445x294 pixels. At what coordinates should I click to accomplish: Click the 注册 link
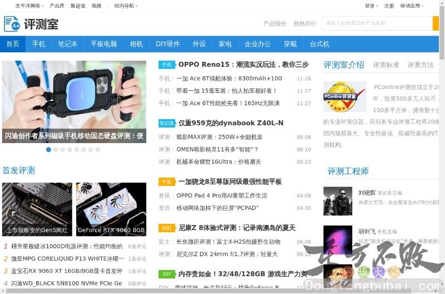point(389,6)
